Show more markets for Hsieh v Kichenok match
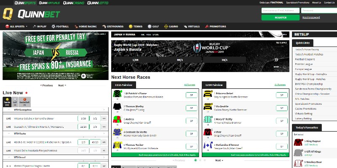 (104, 142)
